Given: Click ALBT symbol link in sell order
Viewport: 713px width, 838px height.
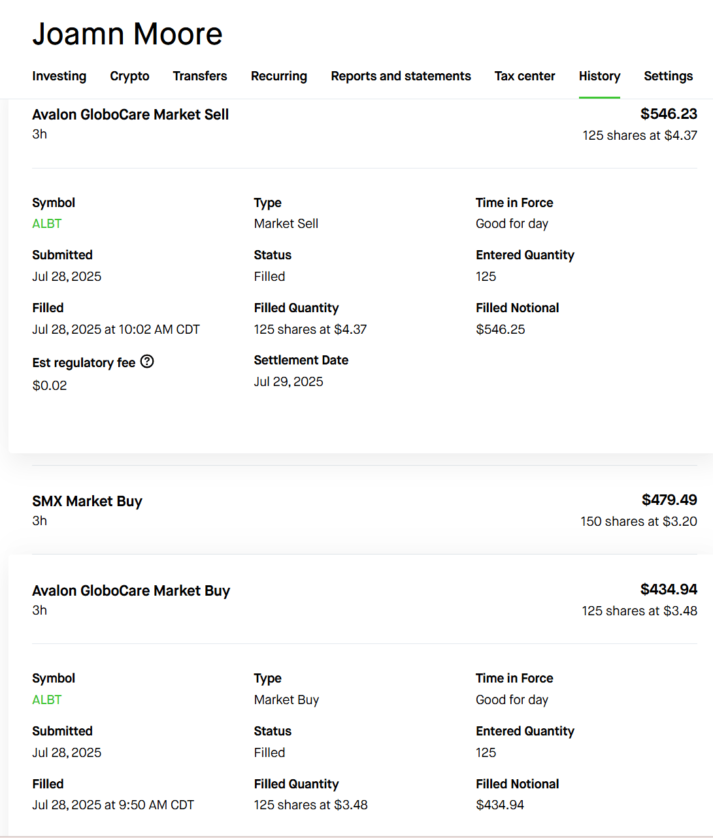Looking at the screenshot, I should click(47, 223).
